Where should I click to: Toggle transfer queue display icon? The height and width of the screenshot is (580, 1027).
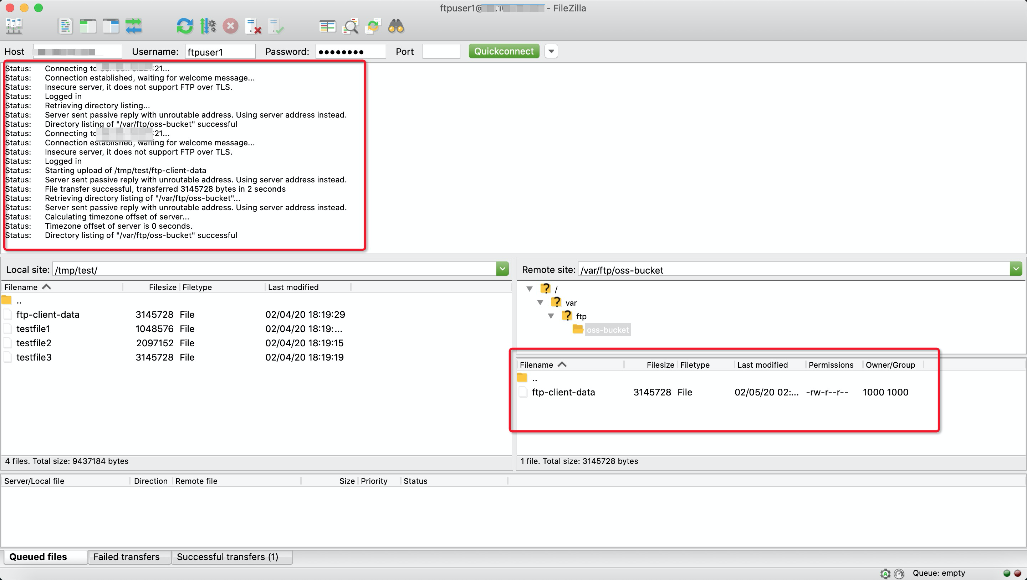[134, 26]
